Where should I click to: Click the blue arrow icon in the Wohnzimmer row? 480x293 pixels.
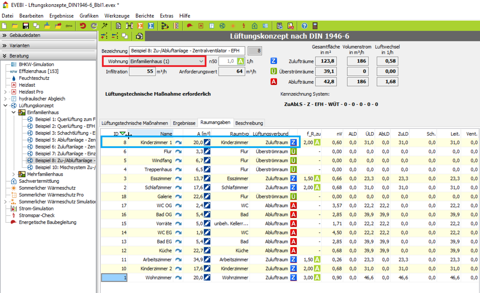pyautogui.click(x=178, y=277)
